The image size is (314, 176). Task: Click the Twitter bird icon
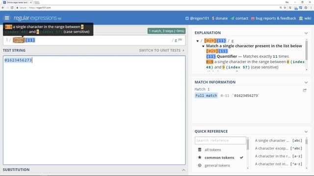pos(187,19)
